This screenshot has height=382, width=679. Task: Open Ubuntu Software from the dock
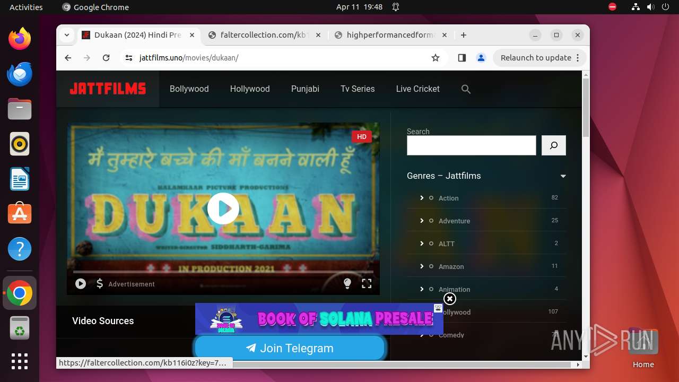[x=20, y=214]
